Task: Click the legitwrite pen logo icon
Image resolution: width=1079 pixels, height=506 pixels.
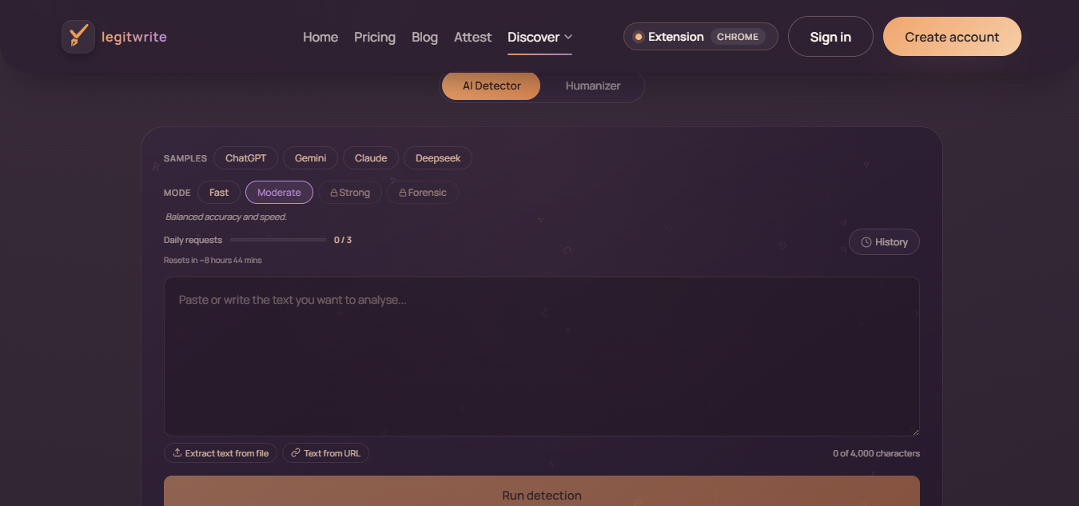Action: (78, 37)
